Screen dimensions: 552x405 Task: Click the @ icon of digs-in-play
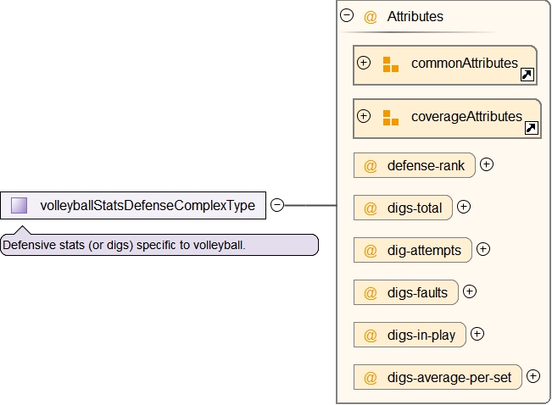tap(370, 336)
